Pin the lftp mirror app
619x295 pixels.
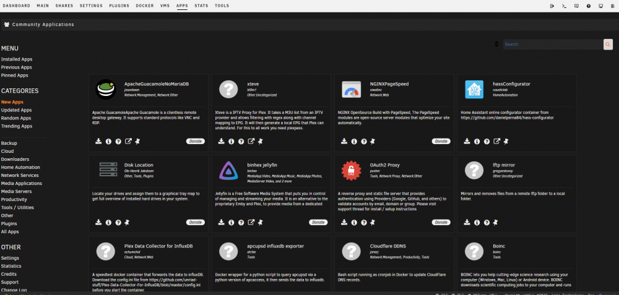pyautogui.click(x=496, y=223)
